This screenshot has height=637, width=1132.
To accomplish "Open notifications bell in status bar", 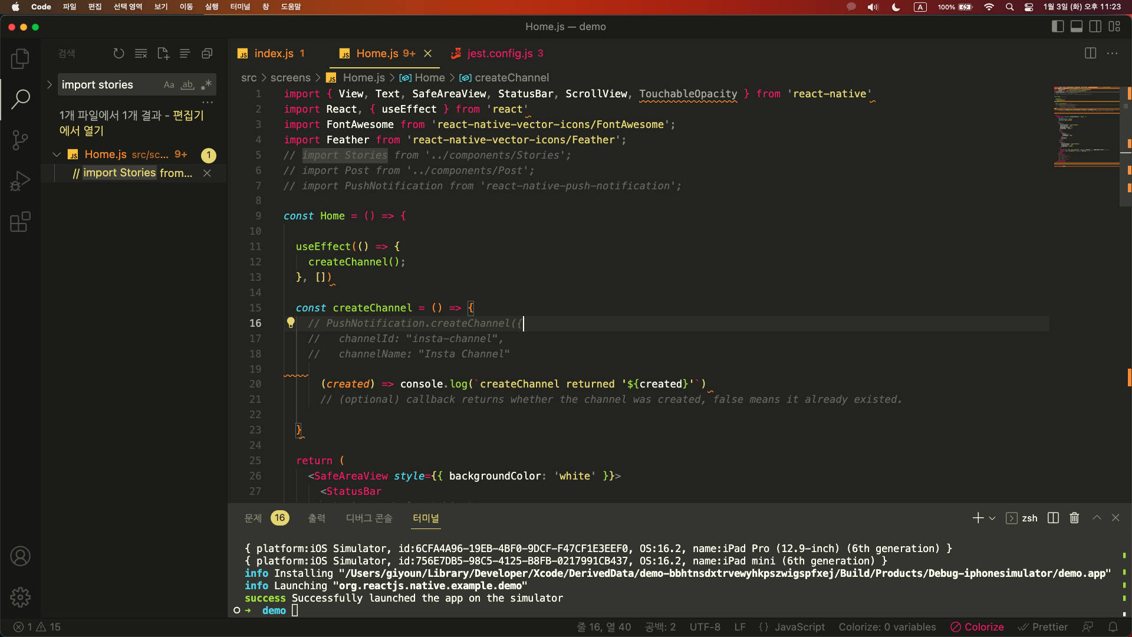I will click(x=1113, y=627).
